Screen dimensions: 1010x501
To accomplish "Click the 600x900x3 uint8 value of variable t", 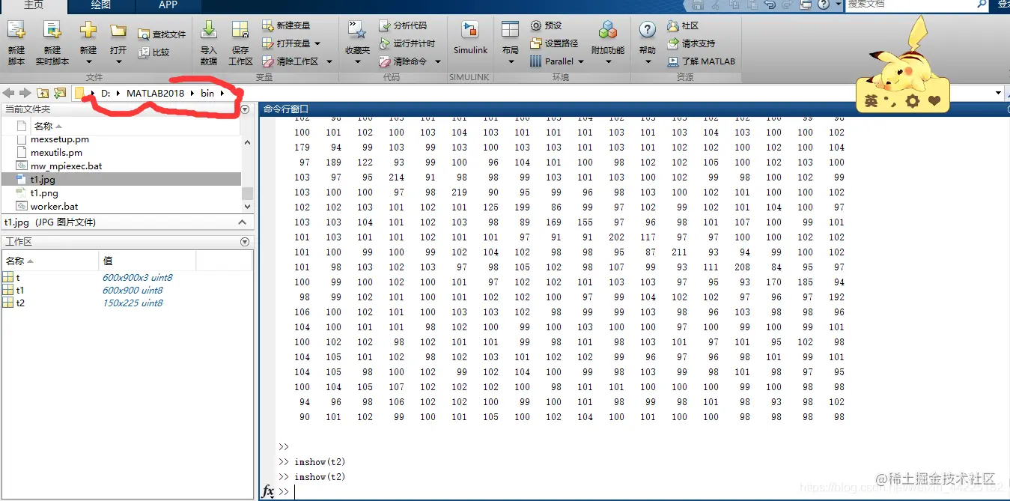I will coord(138,278).
